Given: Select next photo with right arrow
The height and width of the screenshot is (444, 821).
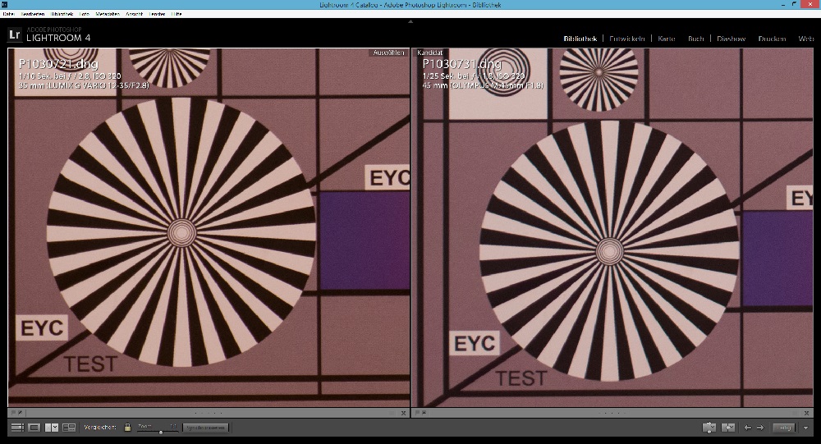Looking at the screenshot, I should point(760,428).
